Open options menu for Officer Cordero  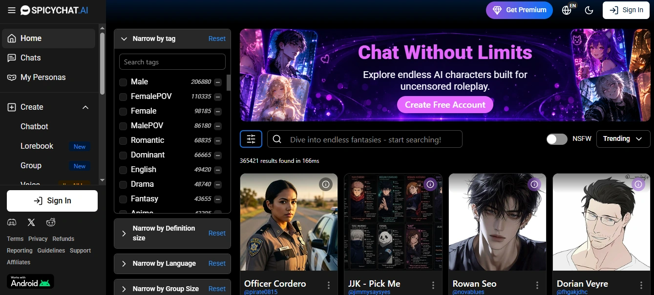pyautogui.click(x=329, y=285)
